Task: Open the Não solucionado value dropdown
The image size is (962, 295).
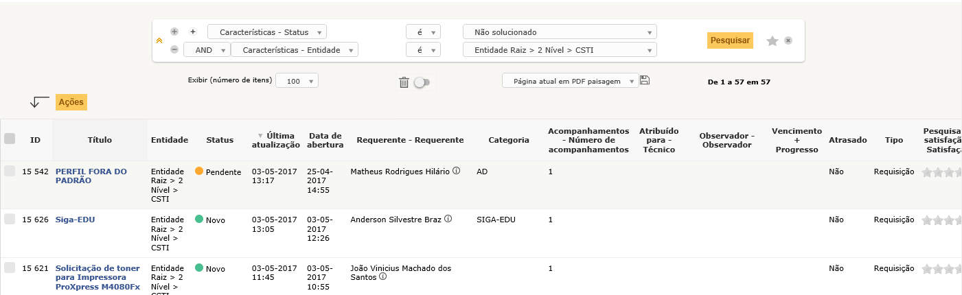Action: [560, 32]
